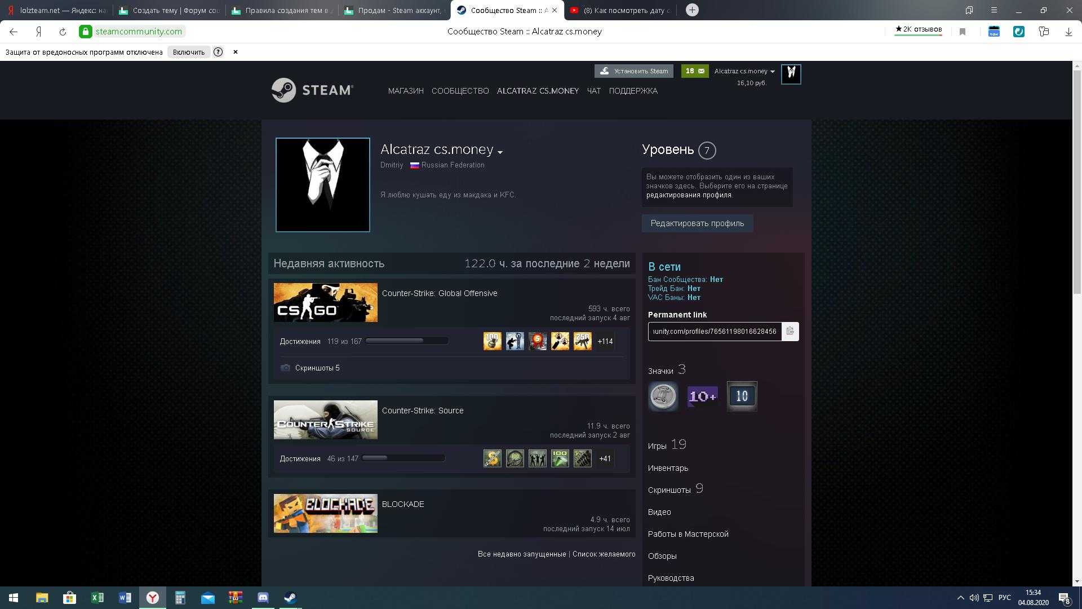1082x609 pixels.
Task: Open Counter-Strike: Source title link
Action: (423, 411)
